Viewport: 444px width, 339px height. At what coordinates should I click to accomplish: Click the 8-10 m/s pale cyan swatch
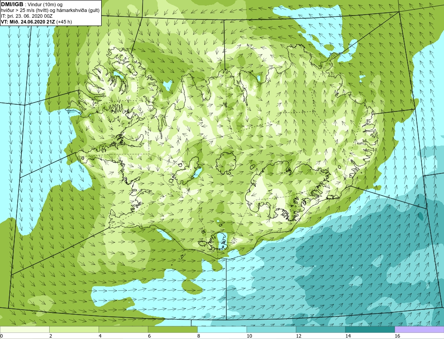222,329
